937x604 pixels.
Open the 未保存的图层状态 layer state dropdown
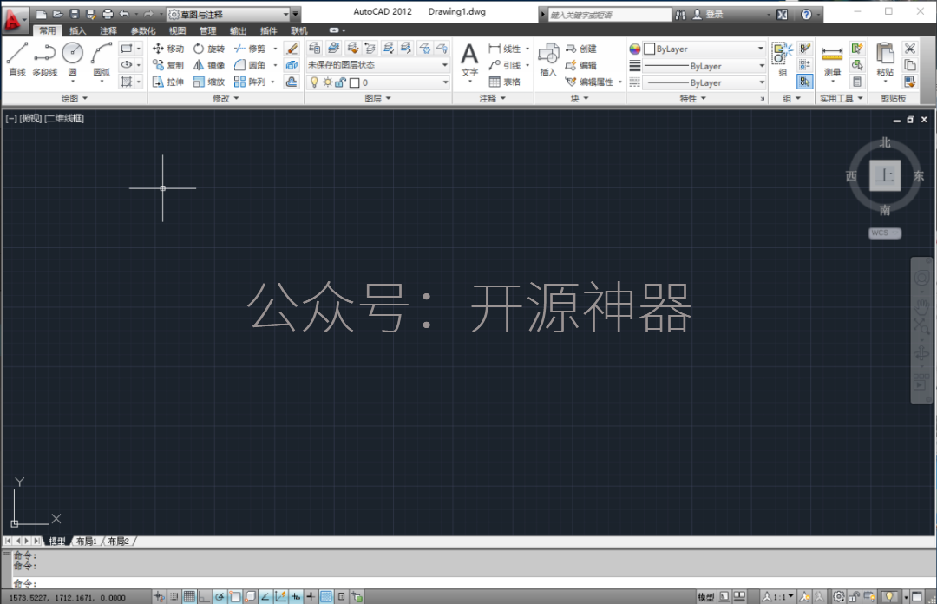point(378,64)
